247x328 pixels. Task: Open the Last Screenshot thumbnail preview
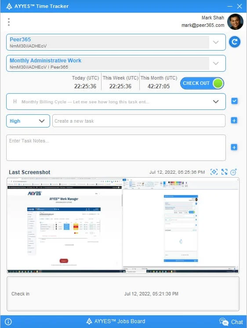coord(123,225)
